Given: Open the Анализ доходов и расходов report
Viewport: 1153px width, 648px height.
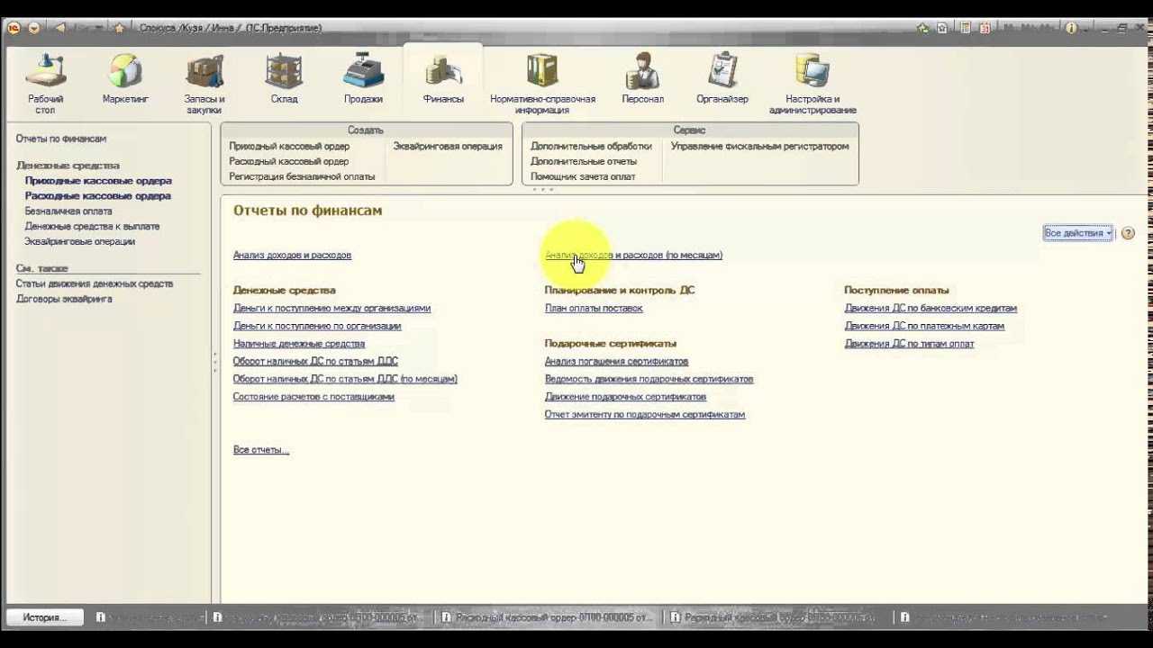Looking at the screenshot, I should coord(292,256).
